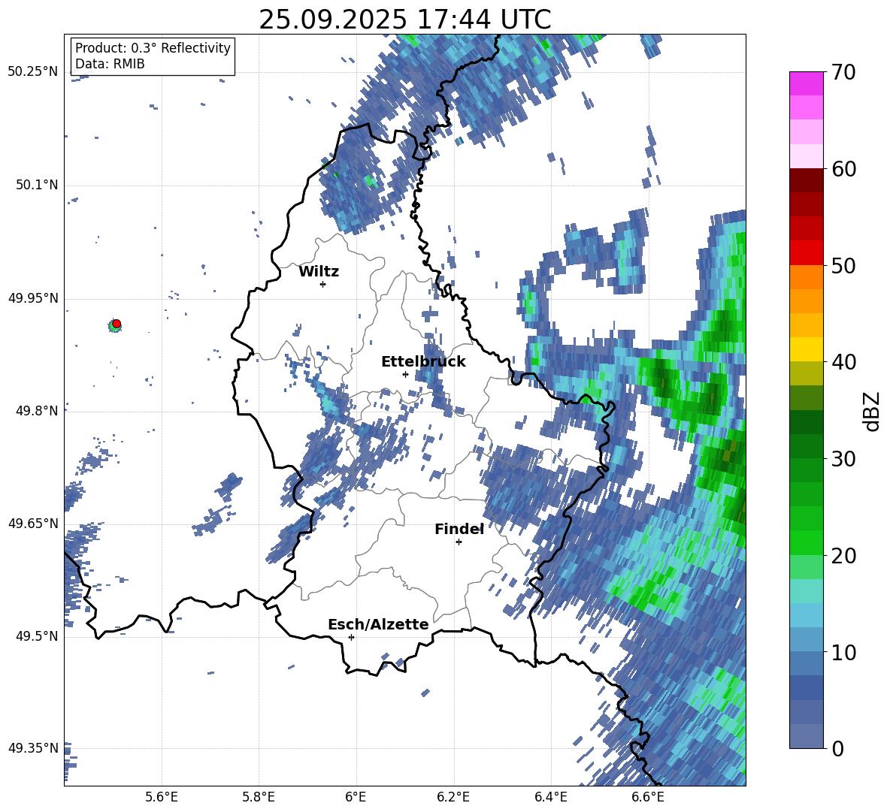
Task: Click the red station marker dot
Action: (117, 324)
